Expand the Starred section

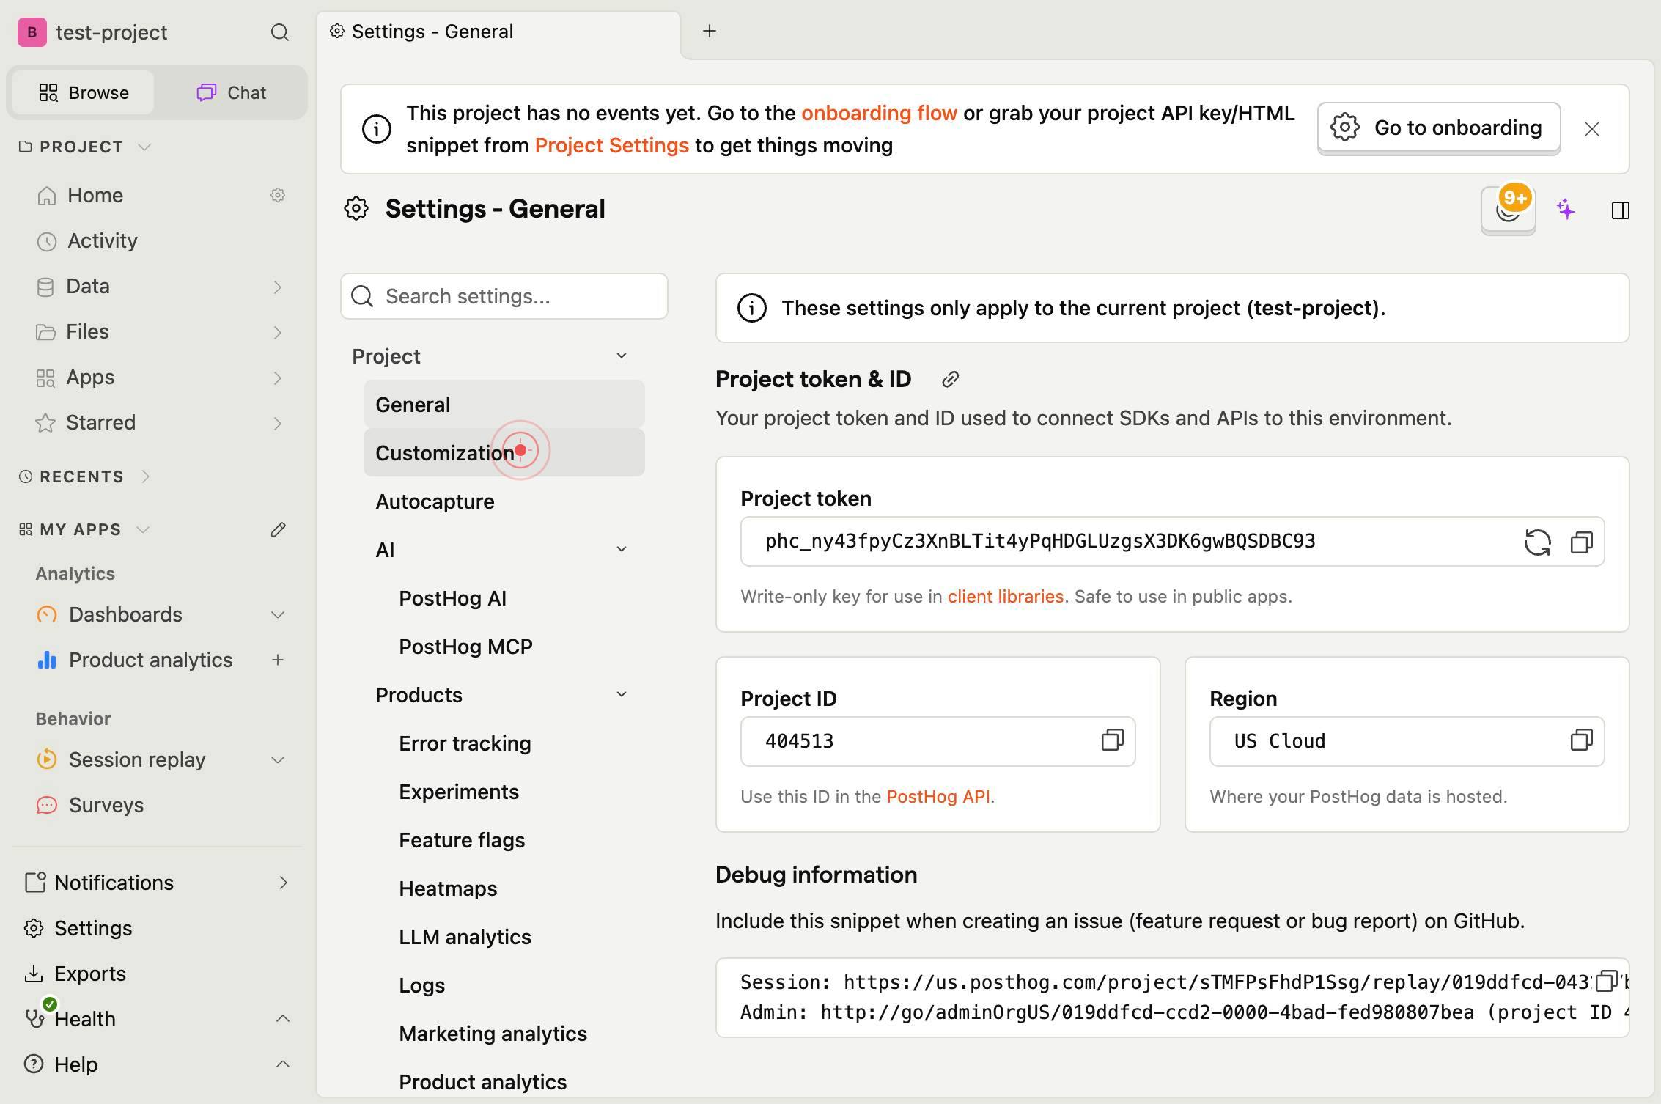coord(277,423)
